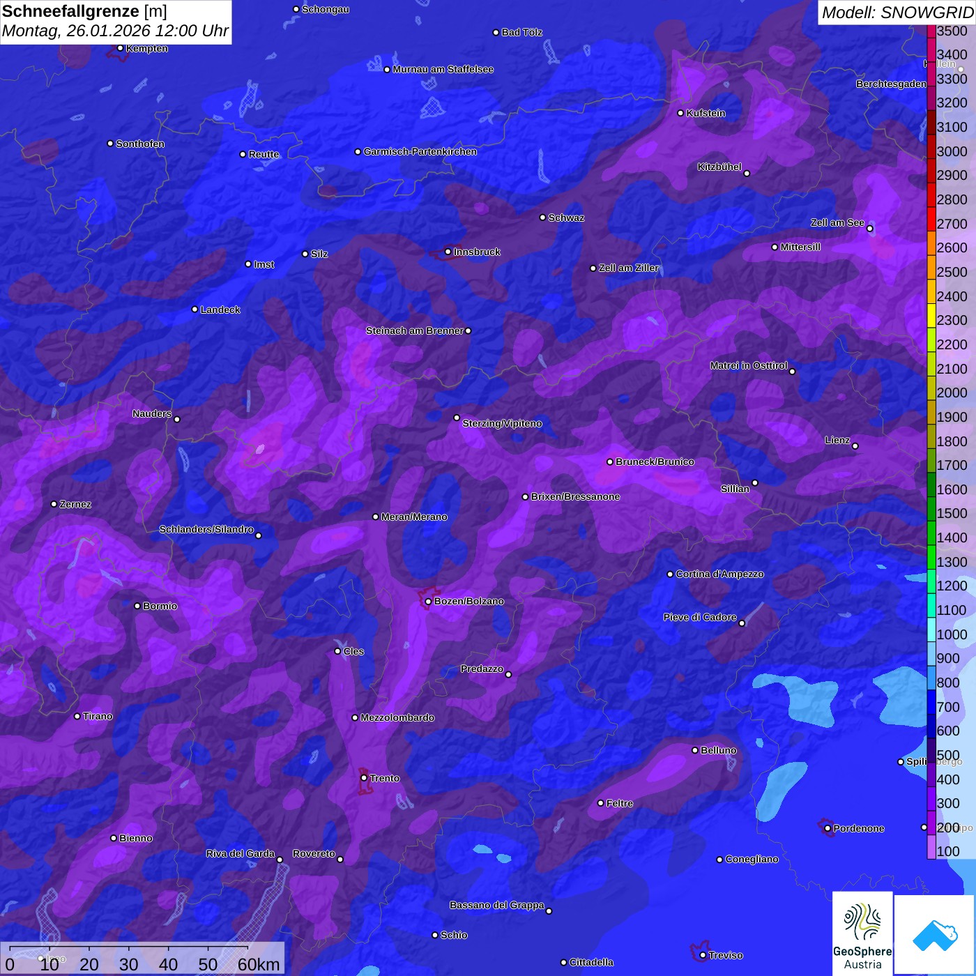976x976 pixels.
Task: Click the Schongau label
Action: click(x=326, y=9)
